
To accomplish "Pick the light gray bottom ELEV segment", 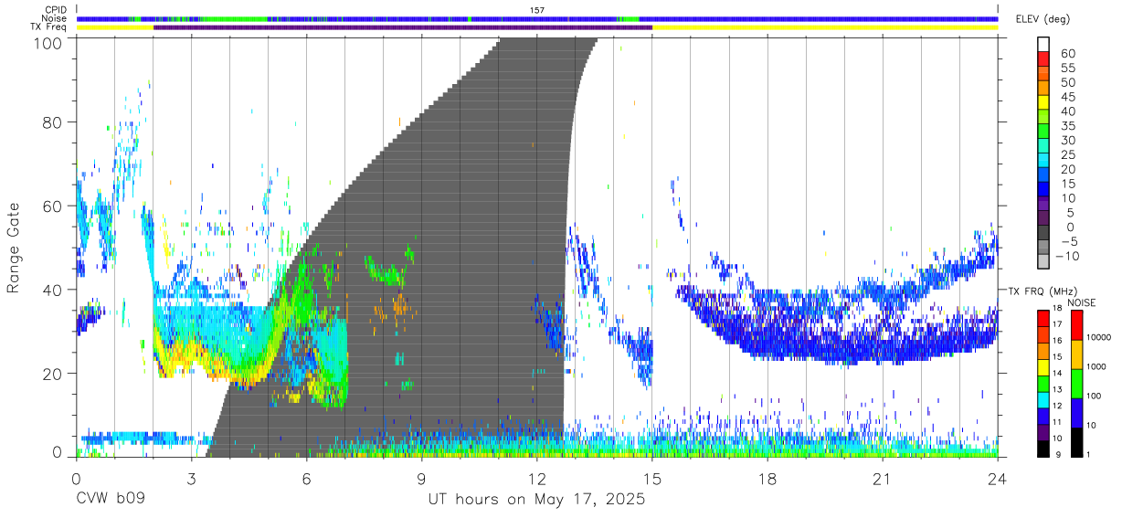I will [1044, 262].
